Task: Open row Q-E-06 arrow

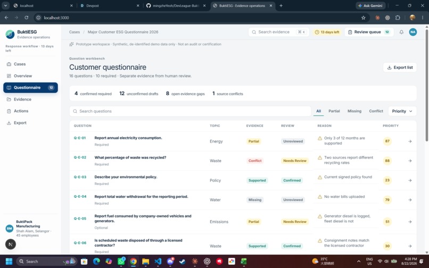Action: click(410, 246)
